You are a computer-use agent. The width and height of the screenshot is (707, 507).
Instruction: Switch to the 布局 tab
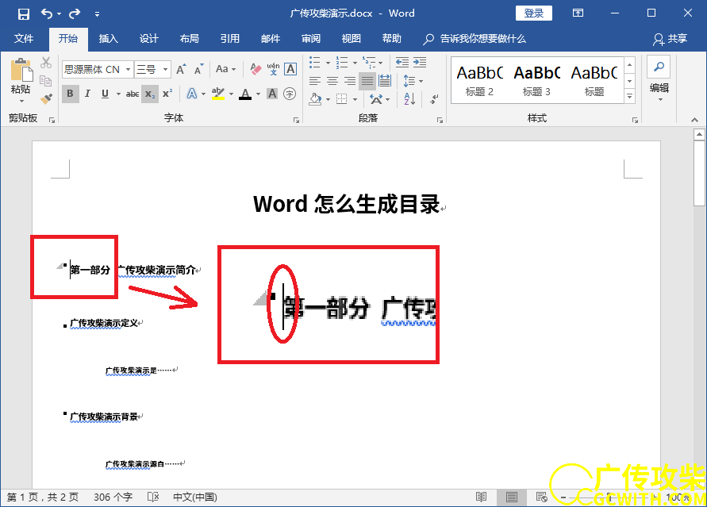[x=190, y=39]
